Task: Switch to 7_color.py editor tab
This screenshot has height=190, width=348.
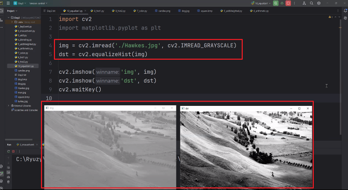Action: (x=140, y=11)
